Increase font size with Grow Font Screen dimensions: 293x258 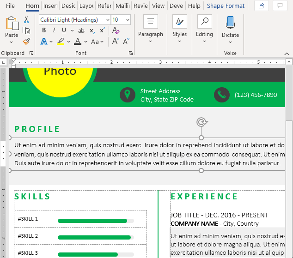coord(116,41)
